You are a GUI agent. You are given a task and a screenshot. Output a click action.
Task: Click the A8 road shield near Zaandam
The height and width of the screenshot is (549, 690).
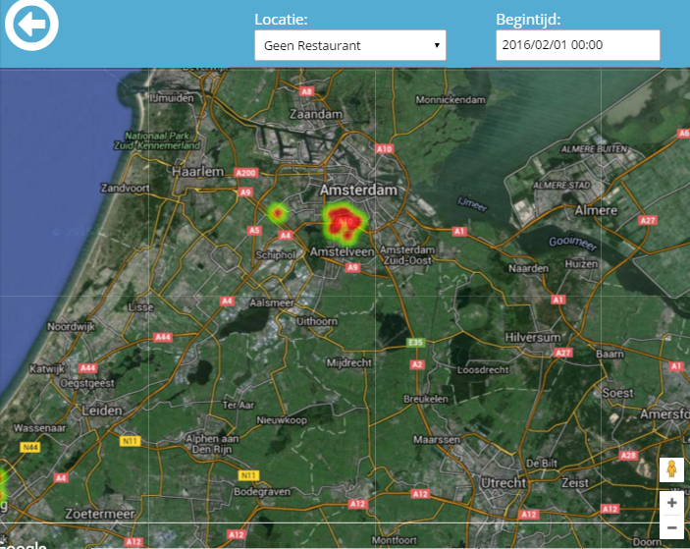coord(306,91)
